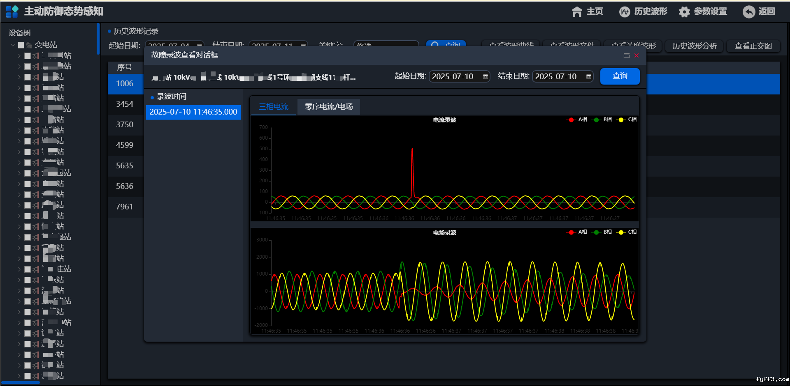
Task: Check the 变电站 root checkbox
Action: coord(21,45)
